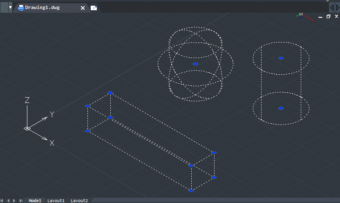Jump to last layout tab arrow
This screenshot has width=340, height=203.
pos(20,201)
